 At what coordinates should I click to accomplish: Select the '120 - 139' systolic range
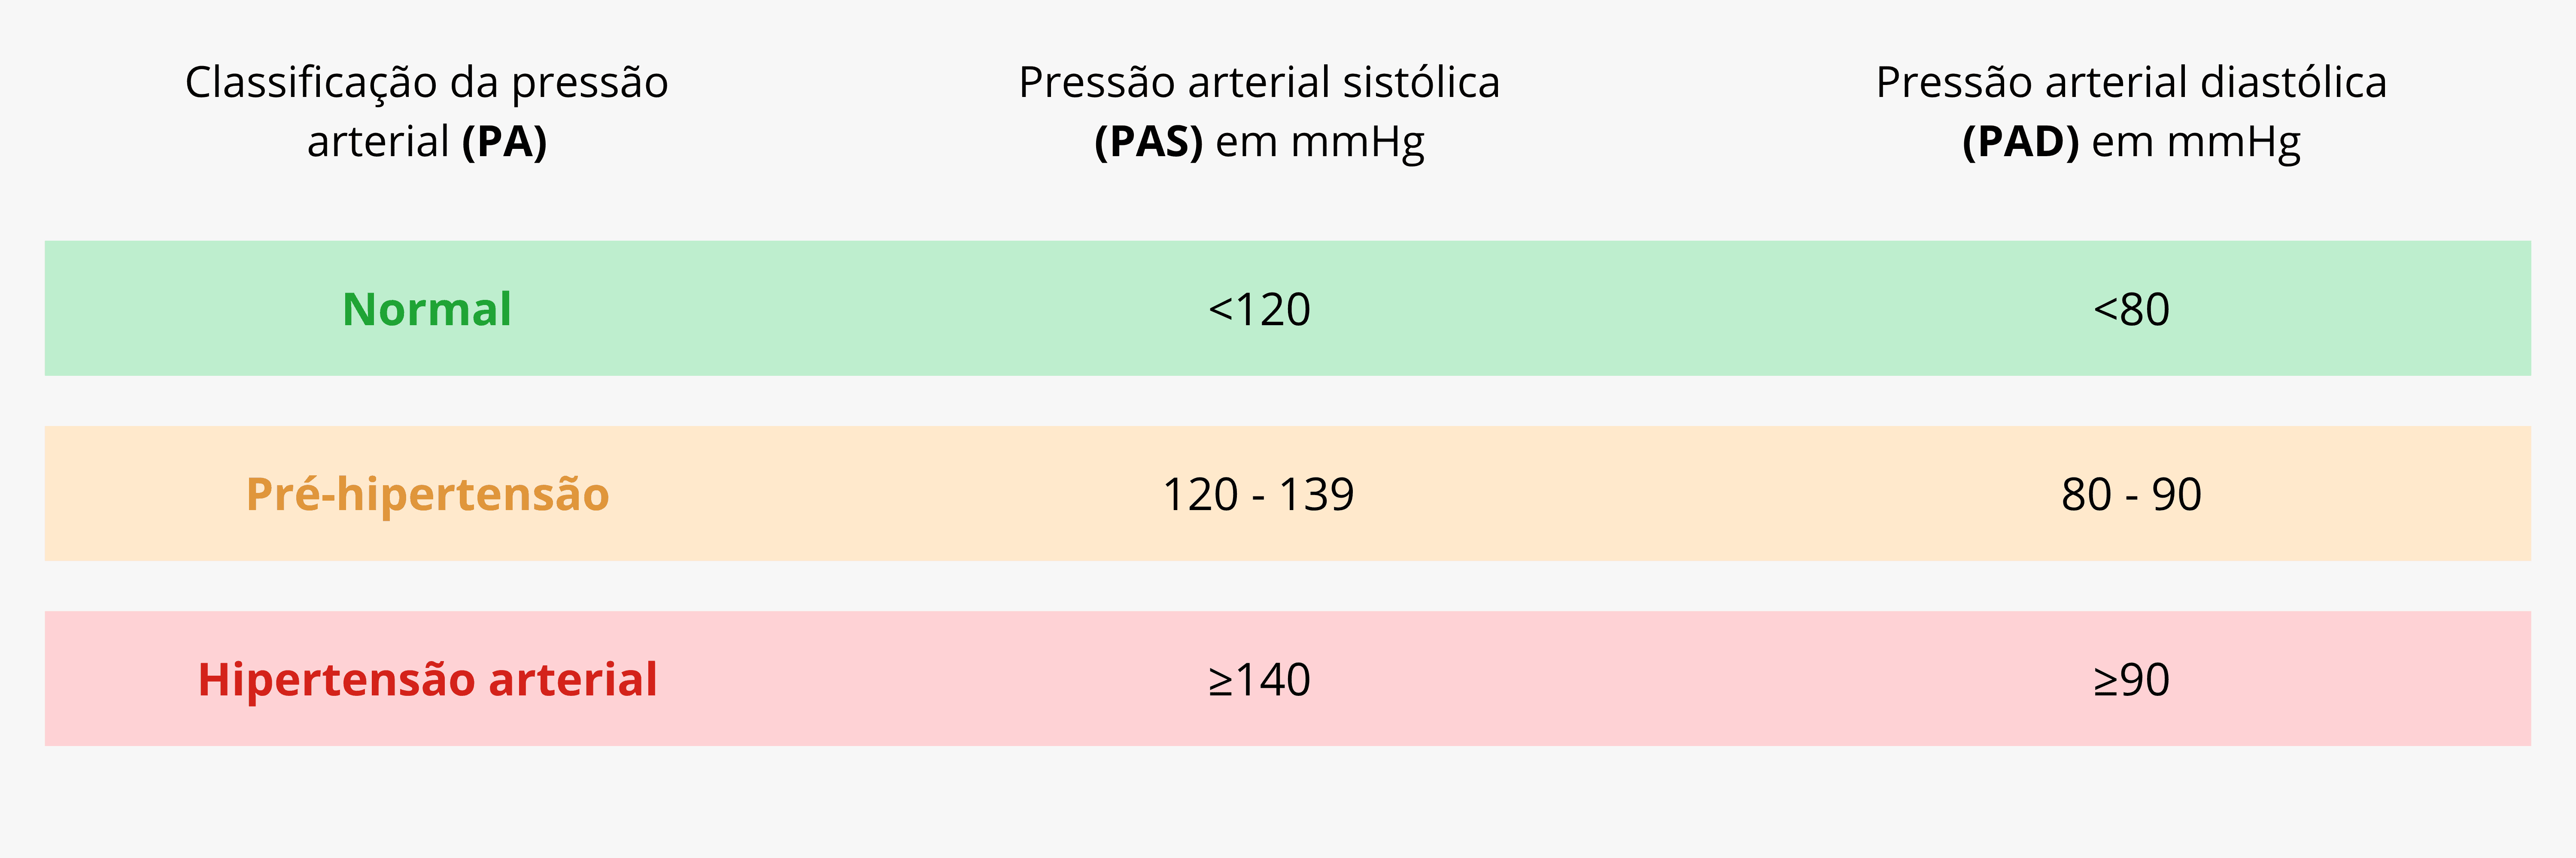click(x=1259, y=495)
